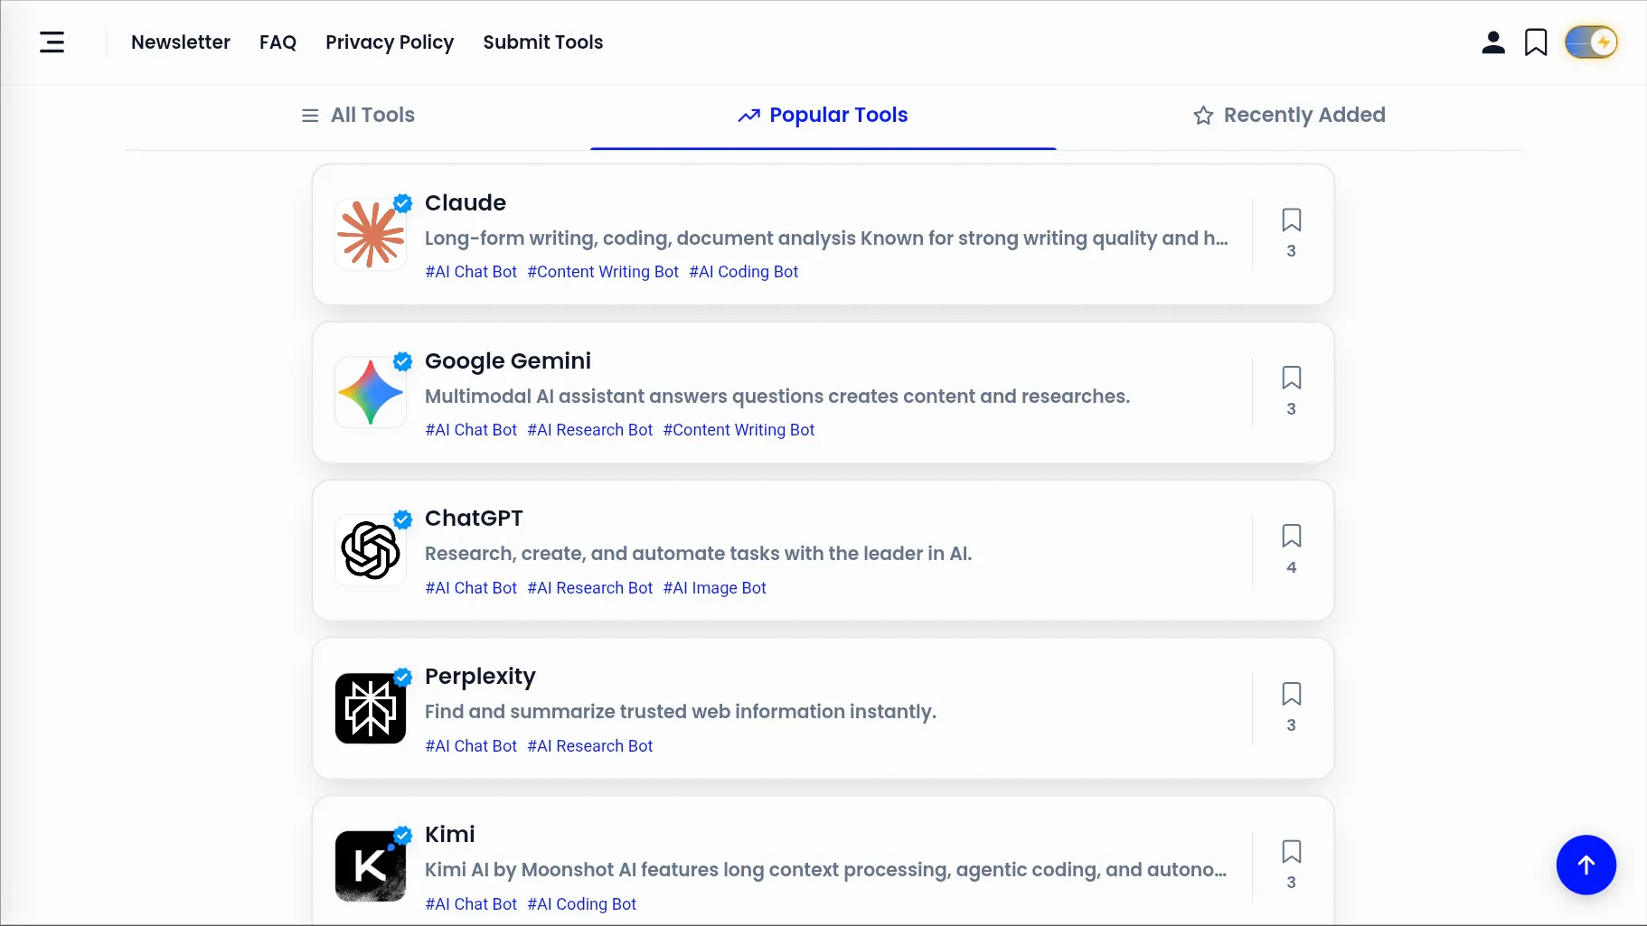The image size is (1647, 926).
Task: Open the hamburger menu icon
Action: tap(52, 42)
